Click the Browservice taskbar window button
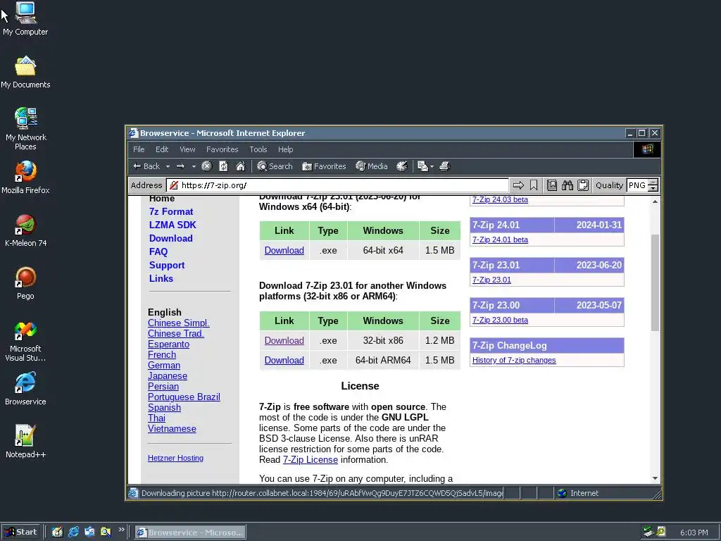 click(190, 533)
